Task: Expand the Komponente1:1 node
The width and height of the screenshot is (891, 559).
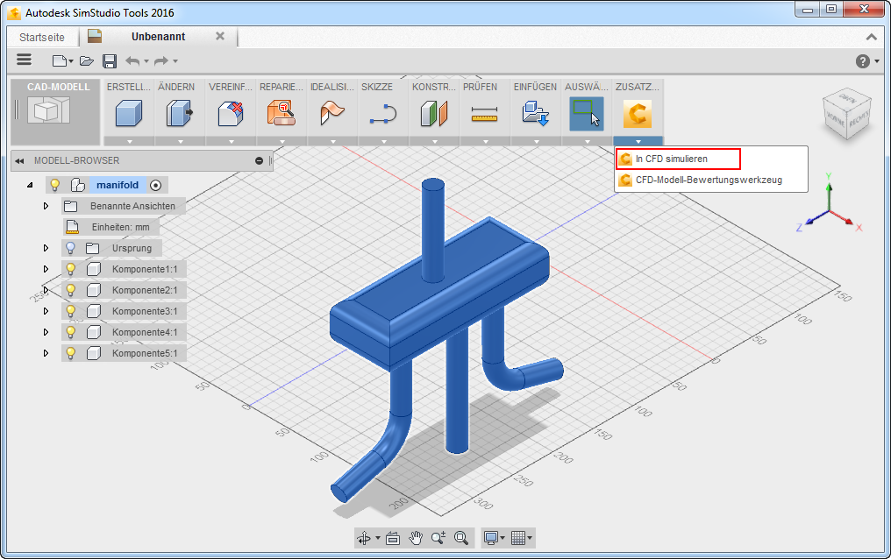Action: [x=46, y=269]
